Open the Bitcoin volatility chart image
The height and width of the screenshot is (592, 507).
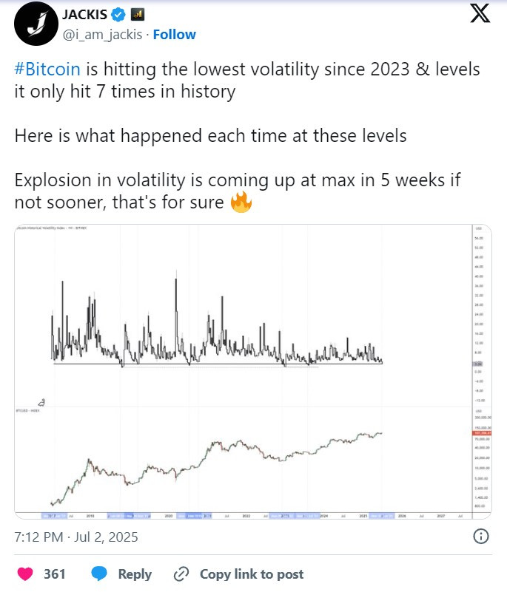click(x=253, y=372)
